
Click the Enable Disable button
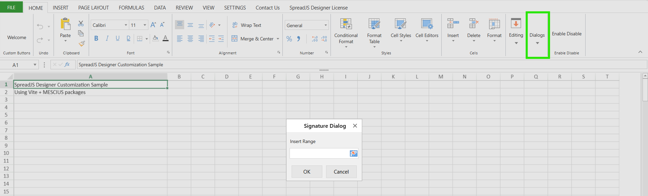click(567, 34)
